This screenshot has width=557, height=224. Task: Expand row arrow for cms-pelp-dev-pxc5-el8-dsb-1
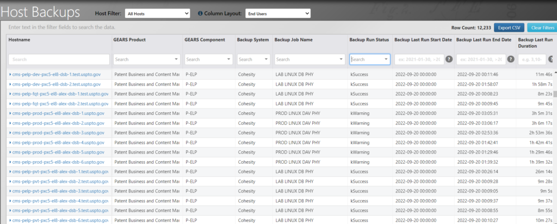pyautogui.click(x=10, y=74)
